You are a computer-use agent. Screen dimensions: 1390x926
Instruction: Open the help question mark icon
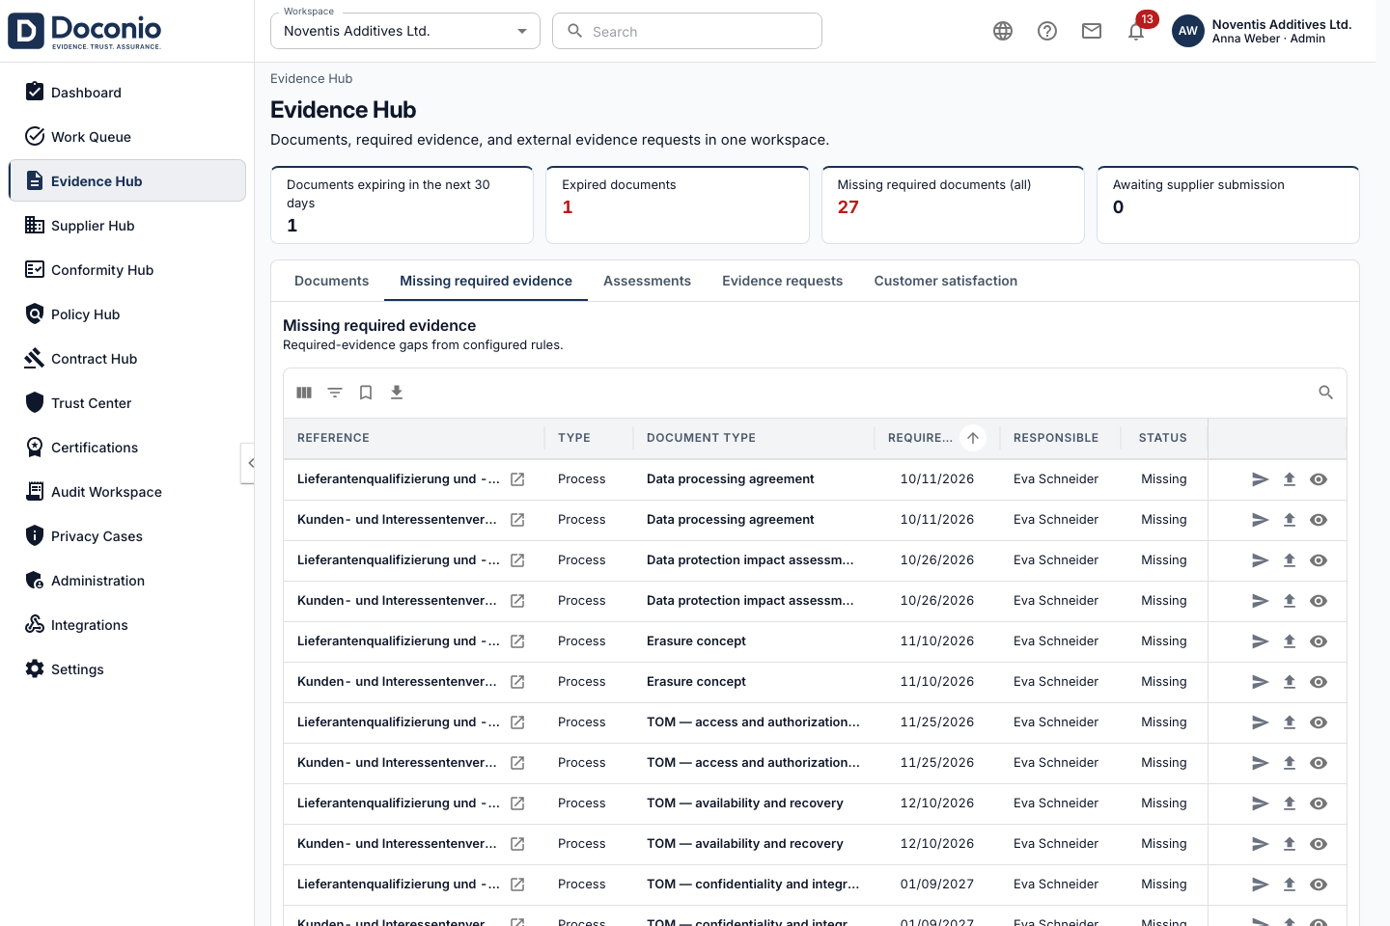[1047, 31]
